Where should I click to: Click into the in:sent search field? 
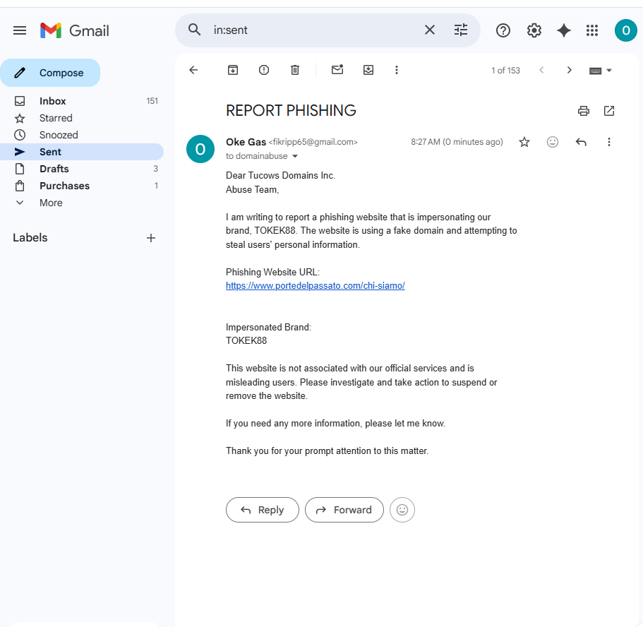313,30
